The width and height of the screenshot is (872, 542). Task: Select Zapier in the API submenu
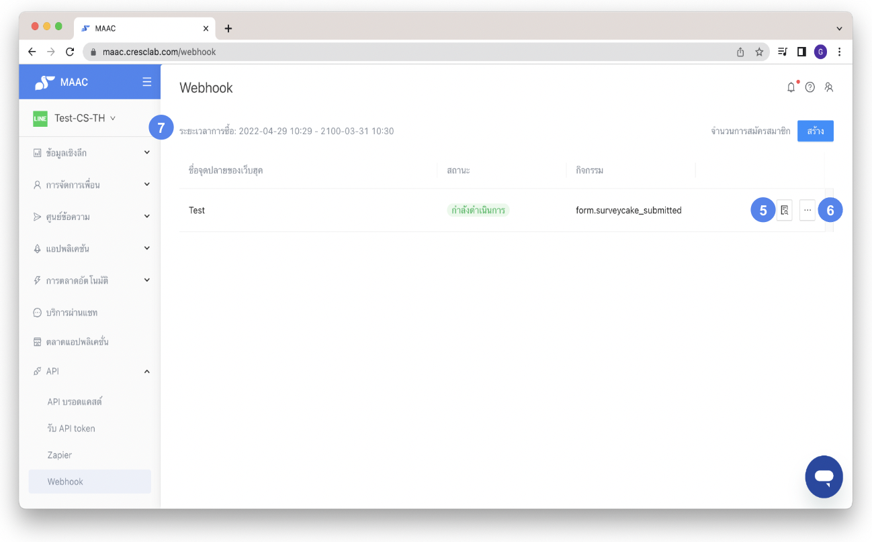(60, 455)
